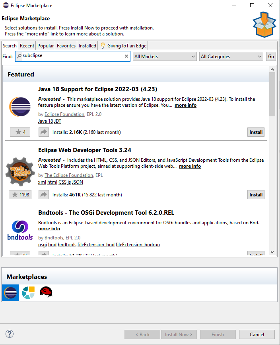
Task: Open the Giving IoT an Edge tab
Action: coord(123,45)
